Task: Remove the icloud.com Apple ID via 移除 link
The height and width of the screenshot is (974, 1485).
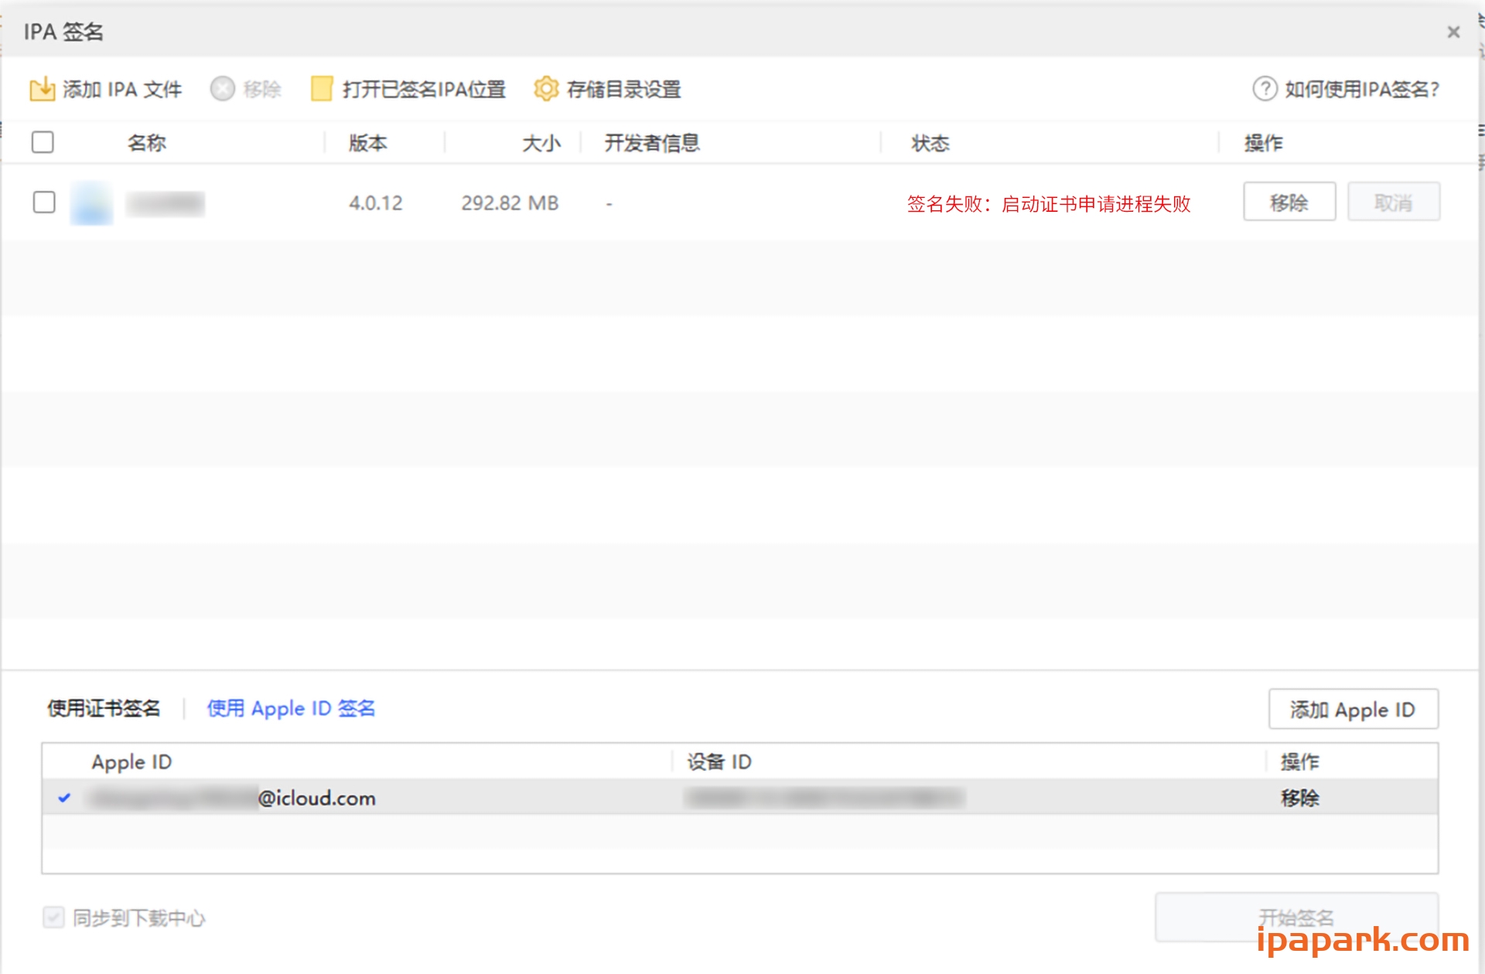Action: [1300, 799]
